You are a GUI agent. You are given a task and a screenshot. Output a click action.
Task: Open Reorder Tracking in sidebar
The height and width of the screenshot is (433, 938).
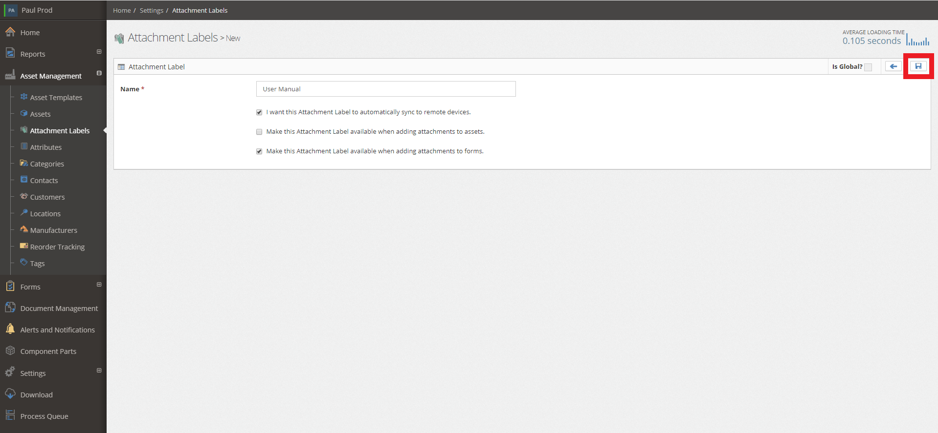pos(57,247)
